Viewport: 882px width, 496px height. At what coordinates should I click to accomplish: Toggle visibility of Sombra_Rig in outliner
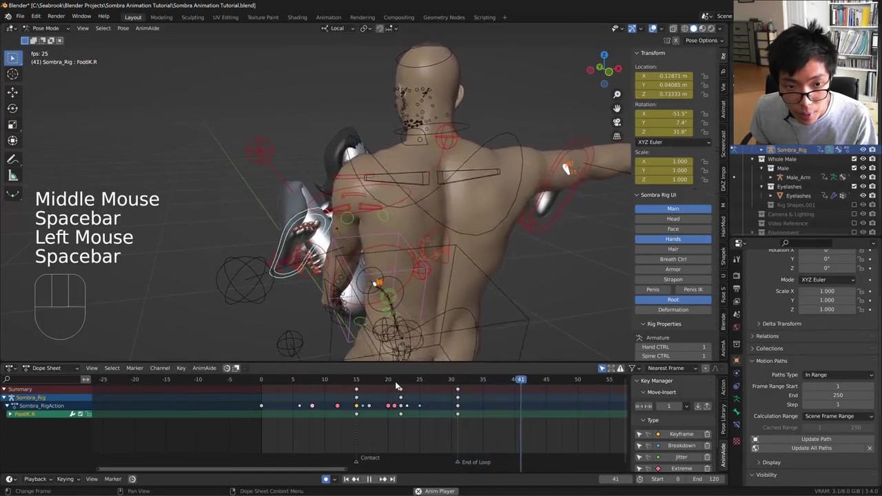click(863, 149)
